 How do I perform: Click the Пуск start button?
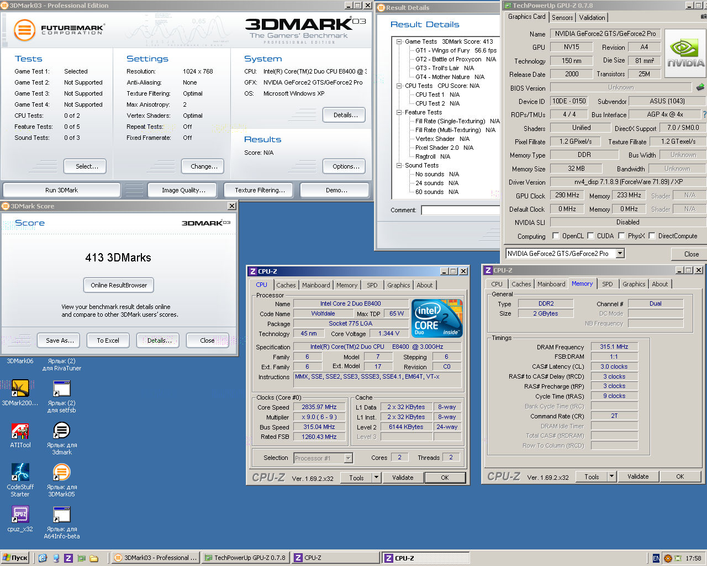pos(15,558)
